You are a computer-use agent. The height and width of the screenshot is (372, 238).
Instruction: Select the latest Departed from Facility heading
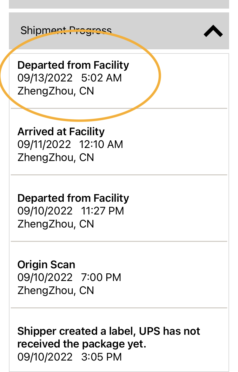(73, 65)
